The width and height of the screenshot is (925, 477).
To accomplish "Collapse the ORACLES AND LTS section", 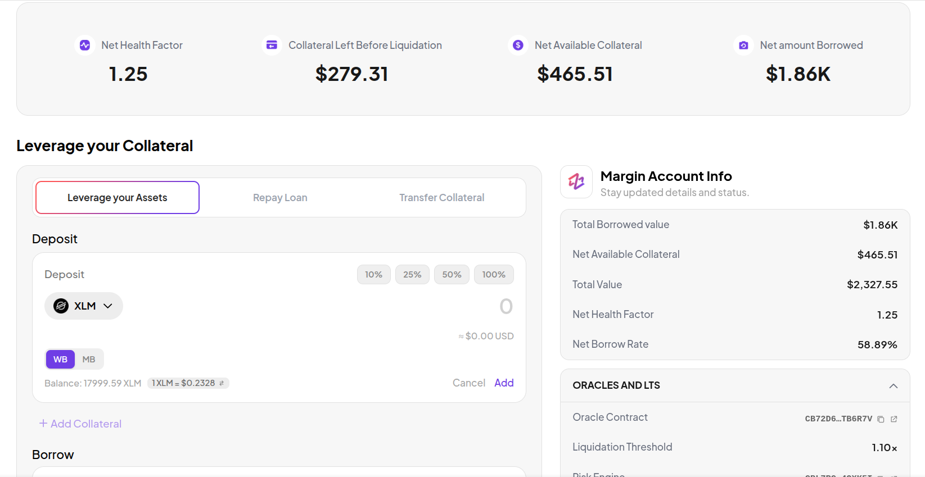I will click(894, 386).
